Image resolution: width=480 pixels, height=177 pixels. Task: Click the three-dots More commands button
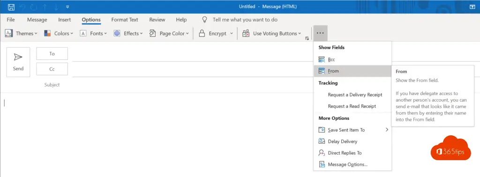320,33
